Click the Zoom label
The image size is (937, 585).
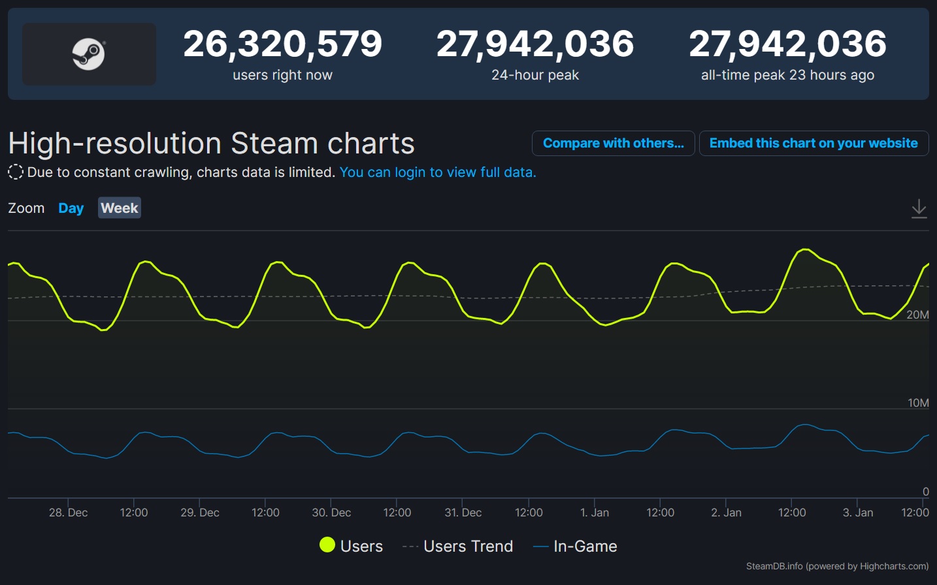click(x=26, y=208)
